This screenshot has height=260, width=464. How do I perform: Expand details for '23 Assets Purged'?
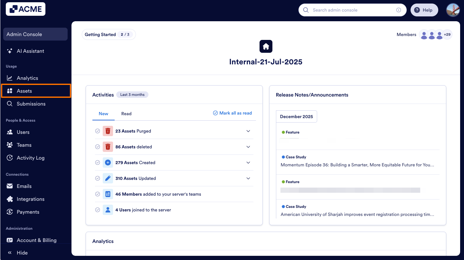pyautogui.click(x=248, y=131)
